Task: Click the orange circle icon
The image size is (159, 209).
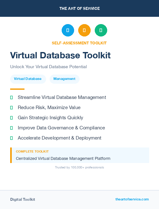Action: click(x=84, y=30)
